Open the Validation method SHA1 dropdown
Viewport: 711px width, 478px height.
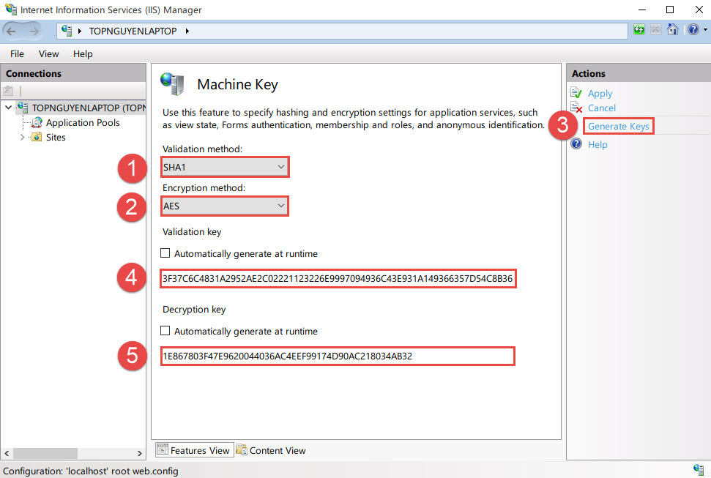click(225, 168)
